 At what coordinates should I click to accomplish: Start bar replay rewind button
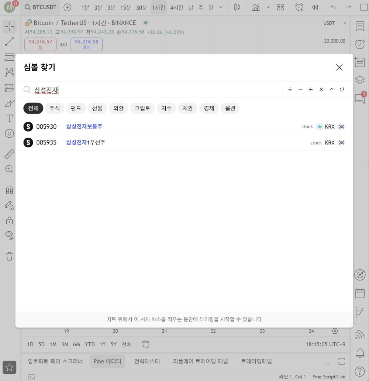point(315,7)
